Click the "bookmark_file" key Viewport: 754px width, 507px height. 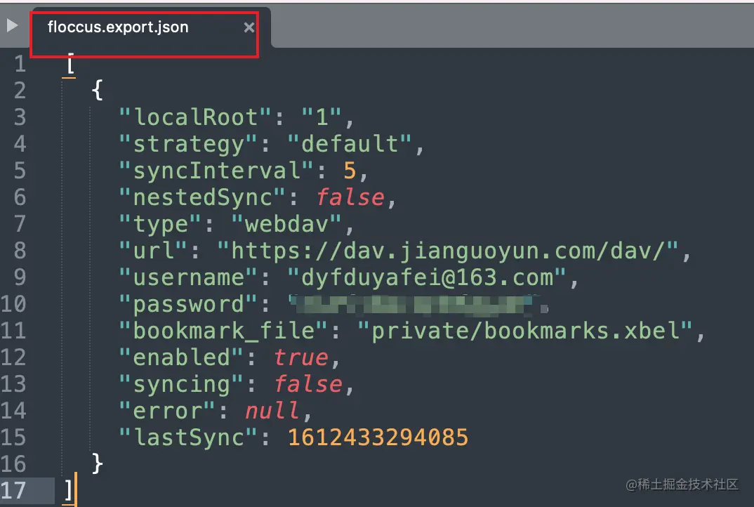click(x=224, y=331)
